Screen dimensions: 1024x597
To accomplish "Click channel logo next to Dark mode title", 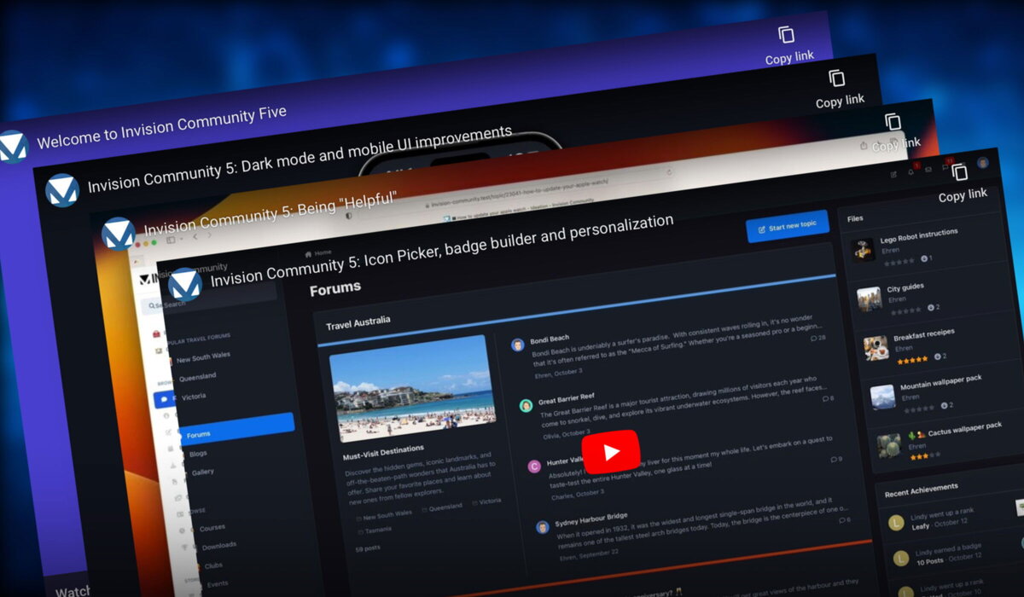I will 62,190.
